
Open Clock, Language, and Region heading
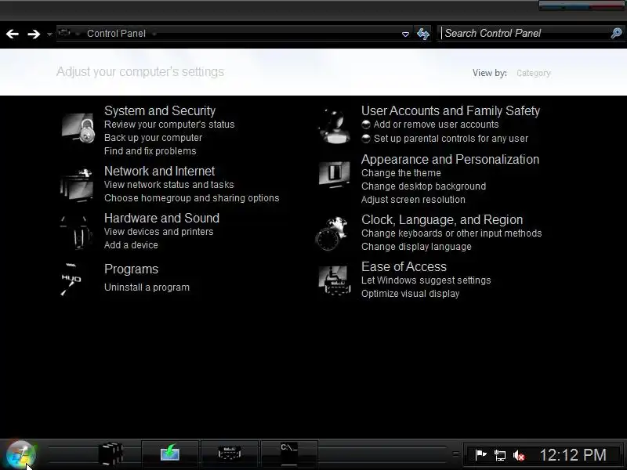click(442, 220)
